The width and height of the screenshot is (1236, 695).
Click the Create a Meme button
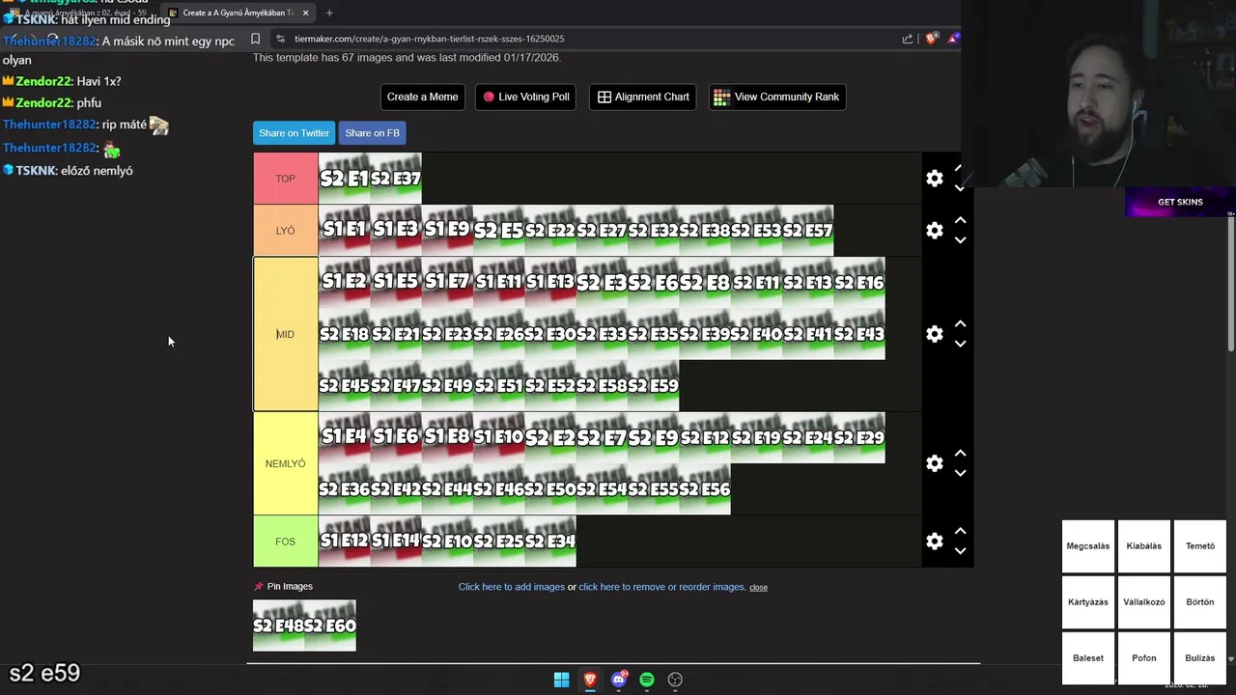pos(422,97)
